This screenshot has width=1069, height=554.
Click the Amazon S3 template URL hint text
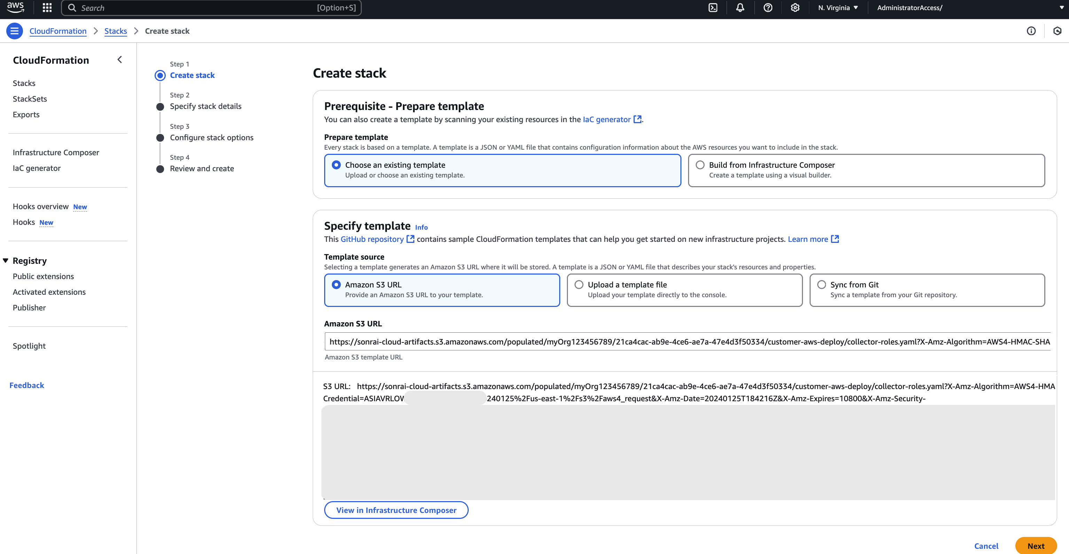(x=364, y=357)
